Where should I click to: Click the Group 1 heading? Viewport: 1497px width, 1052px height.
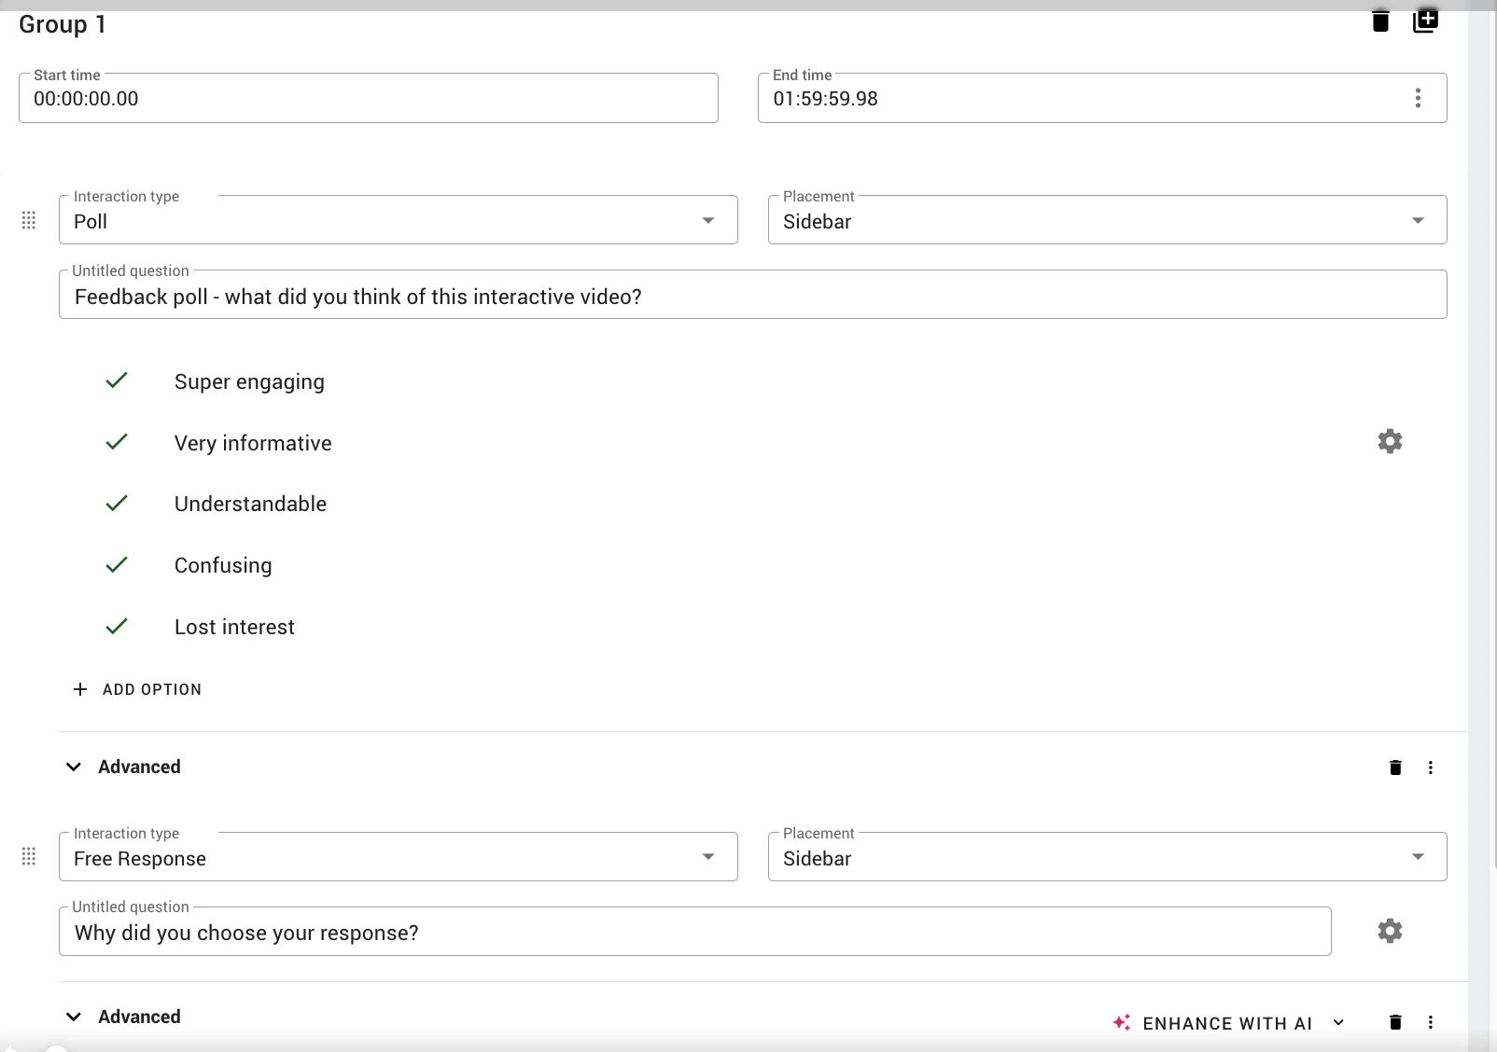pos(62,24)
